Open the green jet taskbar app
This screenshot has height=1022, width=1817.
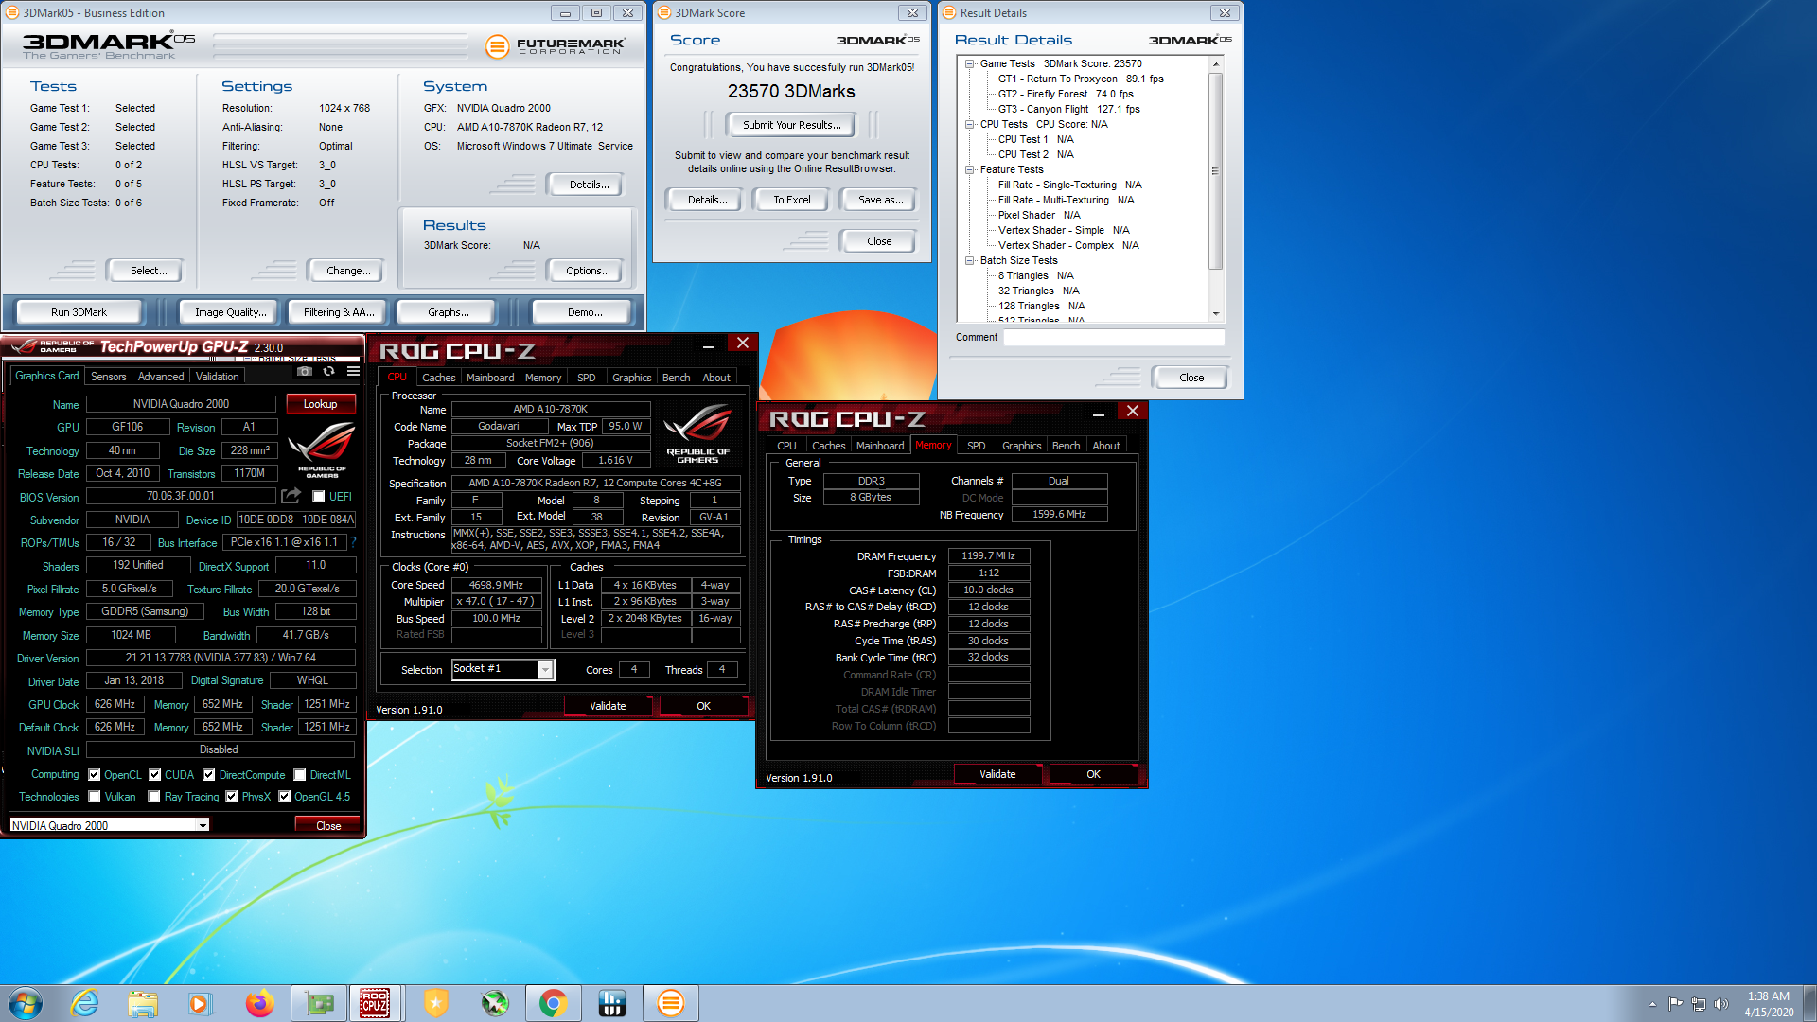[494, 1003]
